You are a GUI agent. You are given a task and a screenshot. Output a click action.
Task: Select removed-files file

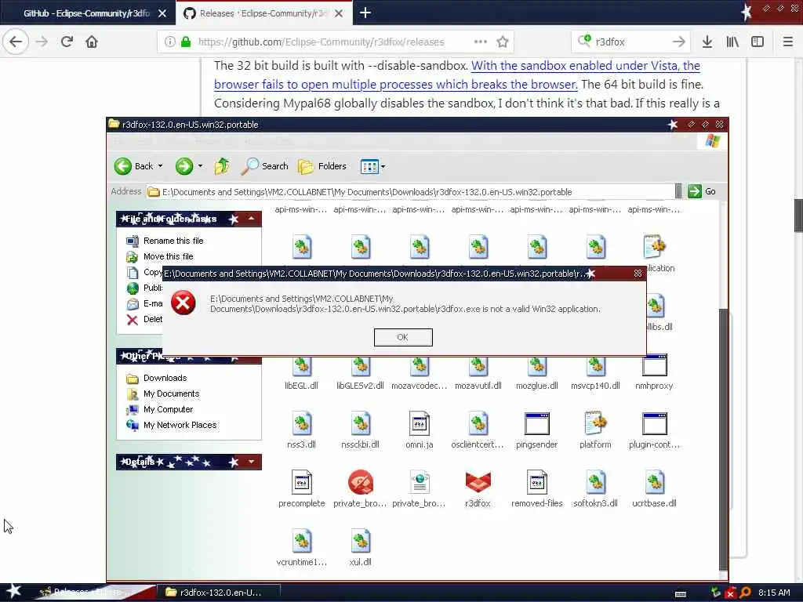(x=536, y=489)
